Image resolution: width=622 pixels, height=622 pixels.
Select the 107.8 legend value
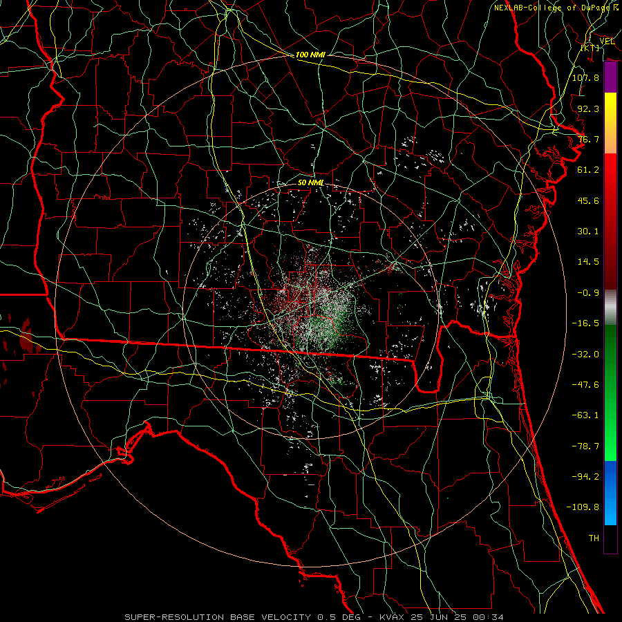click(585, 77)
